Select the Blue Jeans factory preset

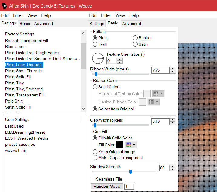pos(15,47)
